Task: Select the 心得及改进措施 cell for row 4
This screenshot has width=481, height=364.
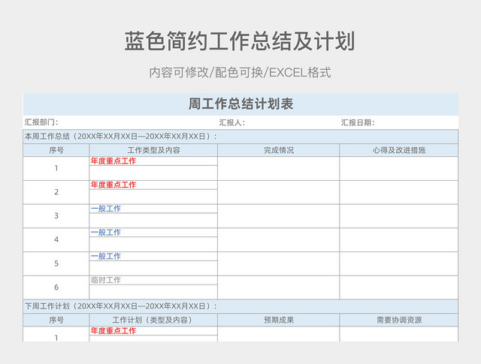Action: tap(399, 240)
